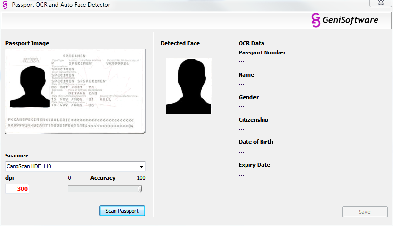The height and width of the screenshot is (226, 393).
Task: Click the Citizenship field value placeholder
Action: [x=241, y=129]
